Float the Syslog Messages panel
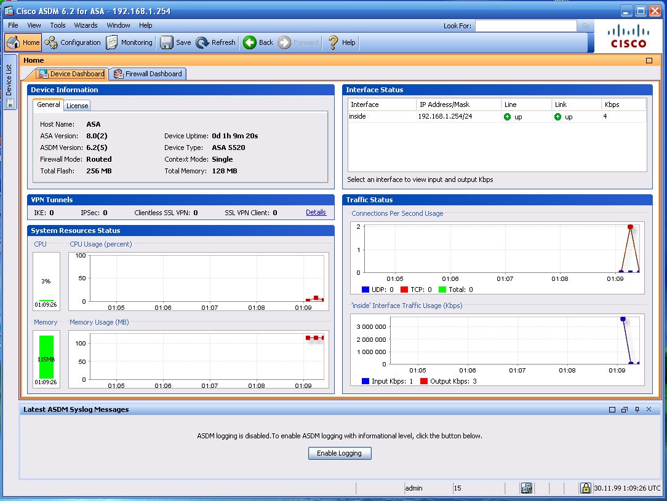The height and width of the screenshot is (501, 667). point(625,409)
